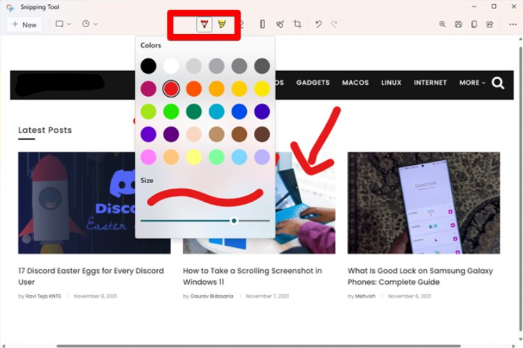This screenshot has height=348, width=523.
Task: Click the 'November 6, 2021' date
Action: [410, 296]
